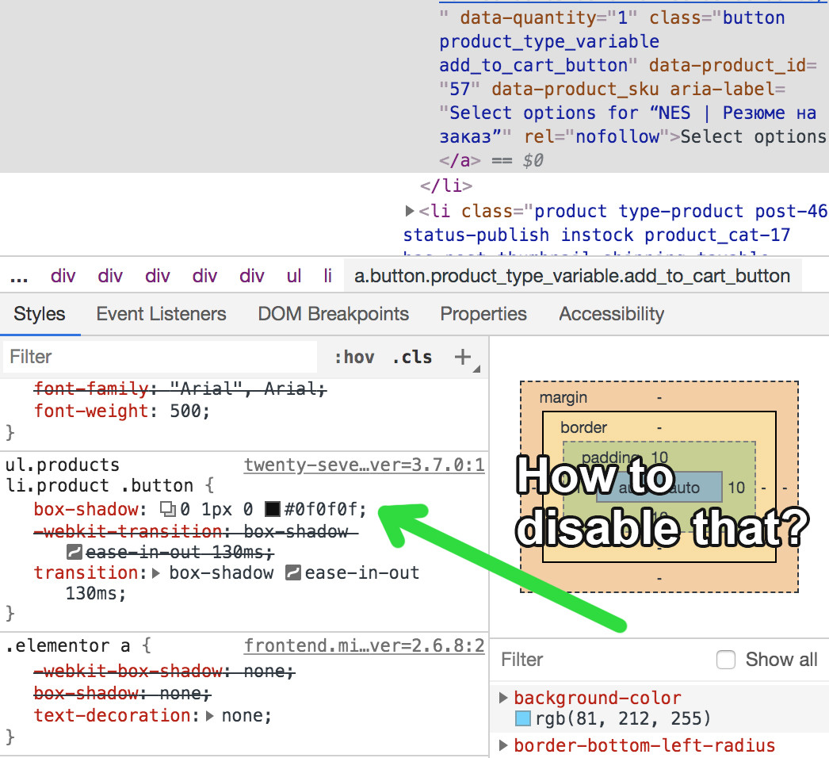Click the struck-through box-shadow: none declaration
The height and width of the screenshot is (758, 829).
122,693
